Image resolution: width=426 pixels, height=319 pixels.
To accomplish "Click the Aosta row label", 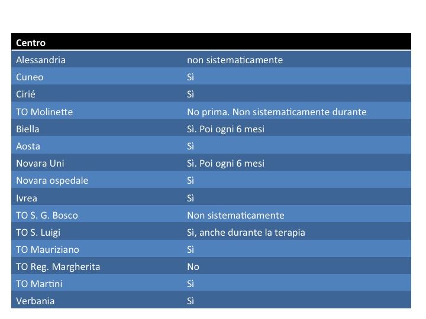I will point(28,147).
